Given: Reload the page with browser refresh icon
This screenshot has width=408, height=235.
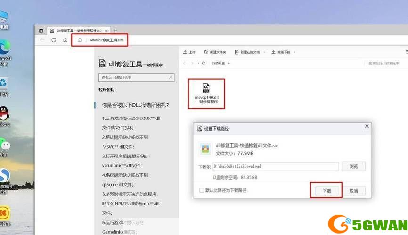Looking at the screenshot, I should pos(54,40).
